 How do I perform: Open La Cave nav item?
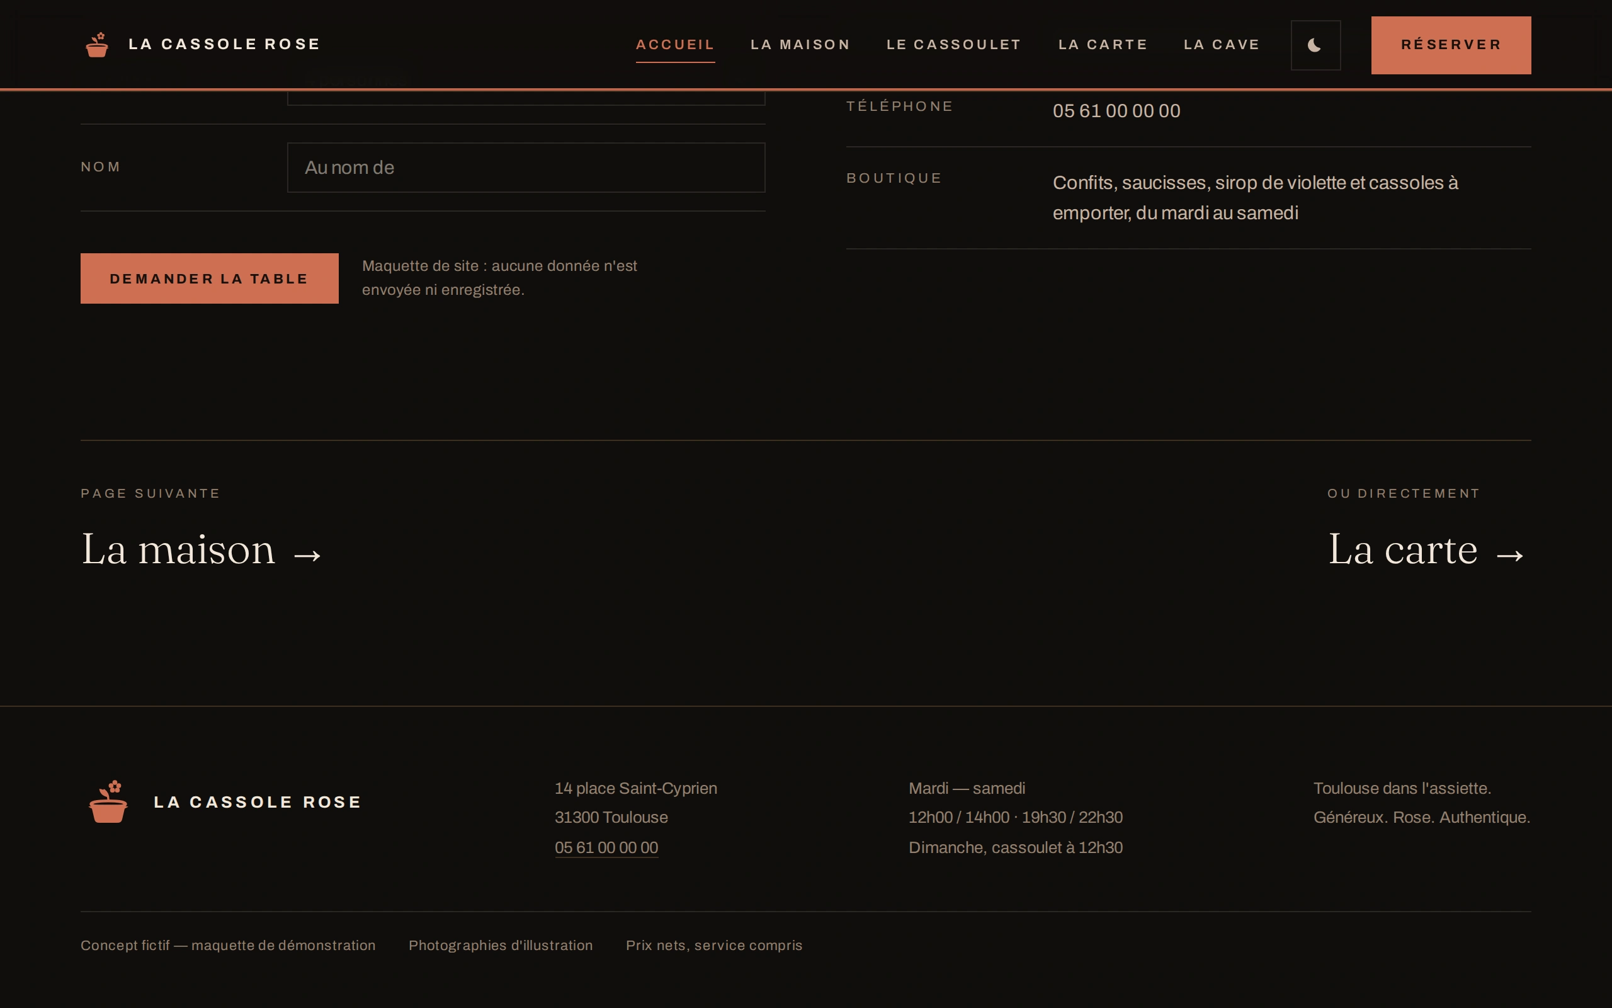1222,45
